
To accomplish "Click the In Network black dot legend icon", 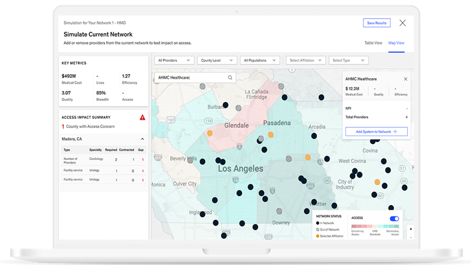I will point(318,222).
